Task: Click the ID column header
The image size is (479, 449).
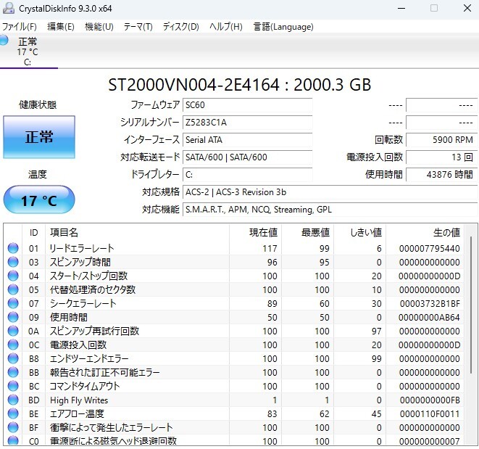Action: [33, 233]
